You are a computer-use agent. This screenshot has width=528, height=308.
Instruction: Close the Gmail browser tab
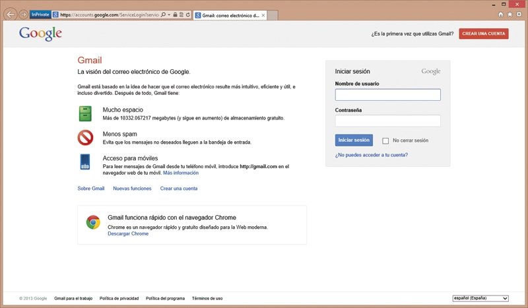point(263,15)
